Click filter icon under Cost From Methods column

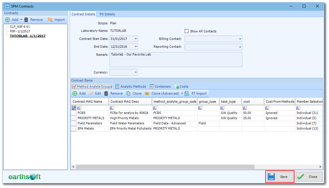267,108
